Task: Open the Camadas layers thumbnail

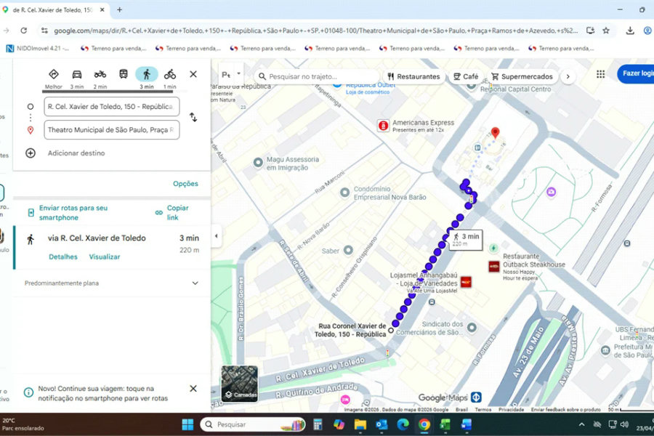Action: click(239, 384)
